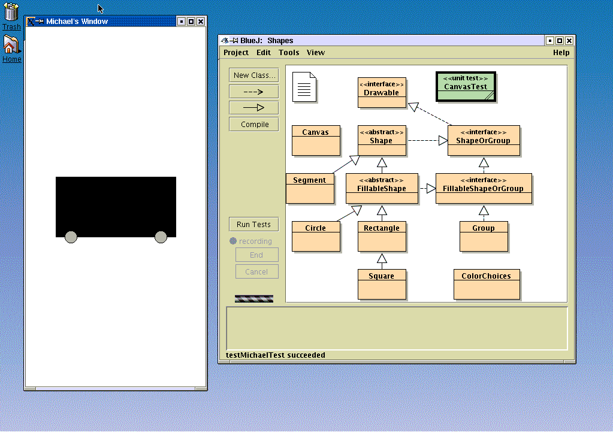Open the Home folder desktop icon

click(x=11, y=46)
